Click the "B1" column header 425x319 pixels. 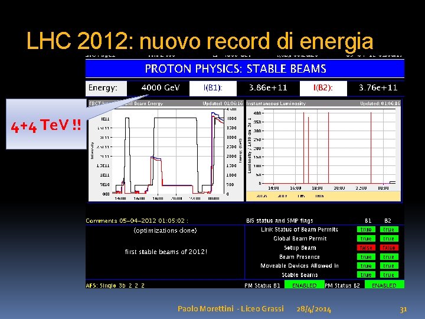[368, 220]
